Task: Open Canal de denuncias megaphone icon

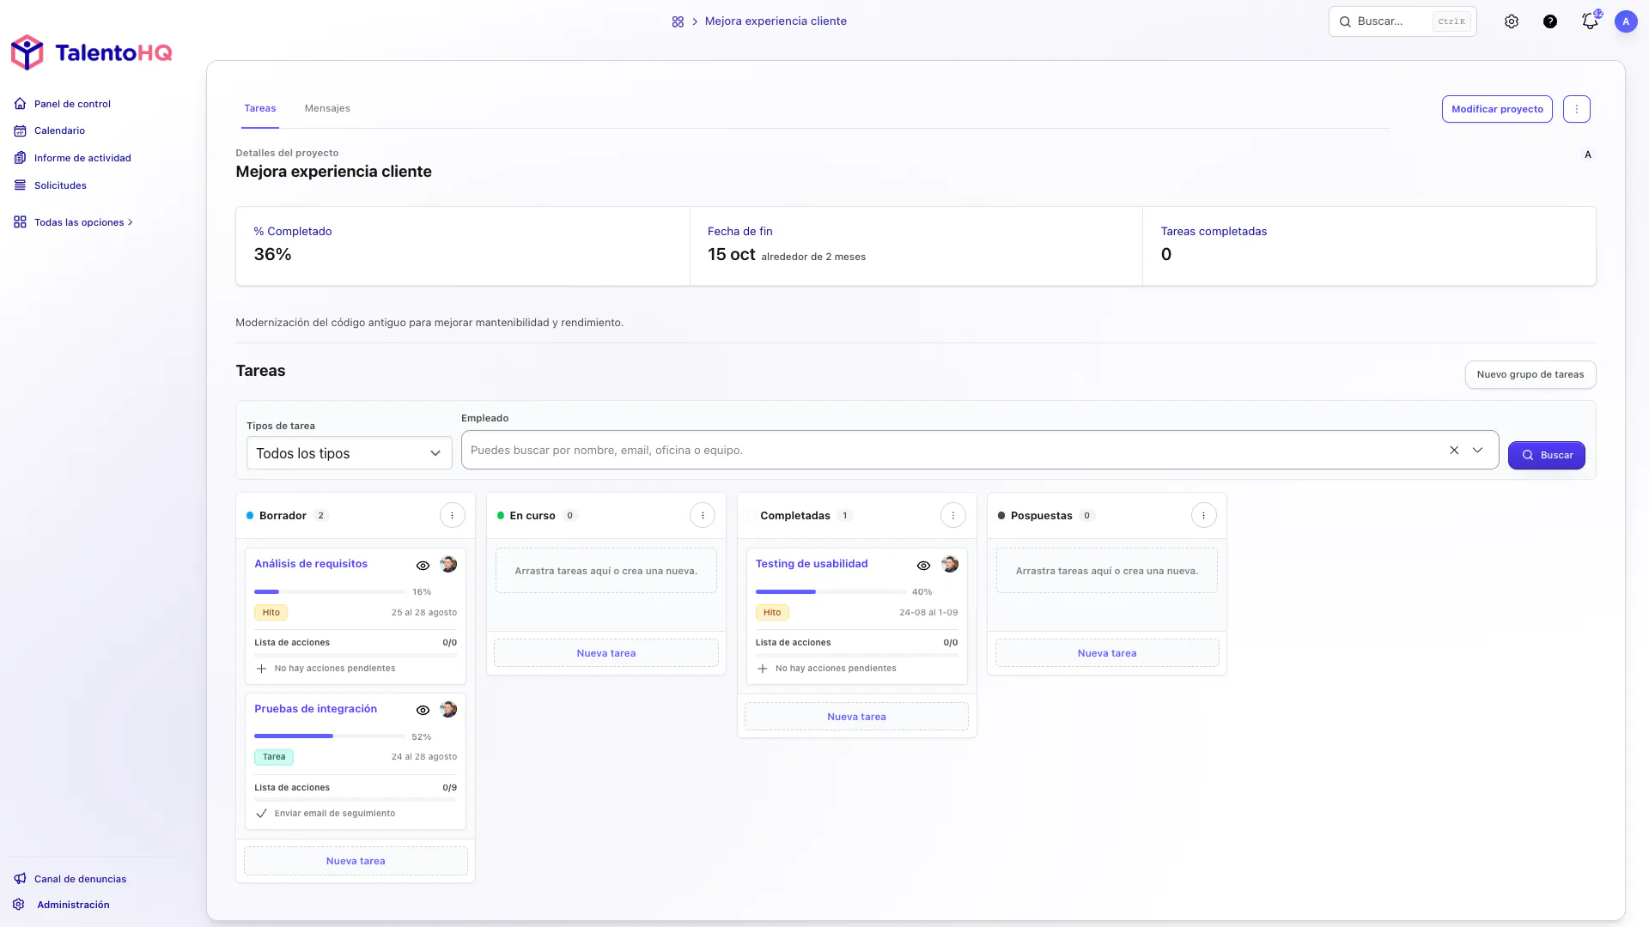Action: point(20,879)
